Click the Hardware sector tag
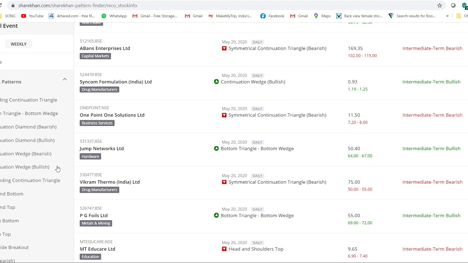Viewport: 468px width, 263px height. [90, 156]
